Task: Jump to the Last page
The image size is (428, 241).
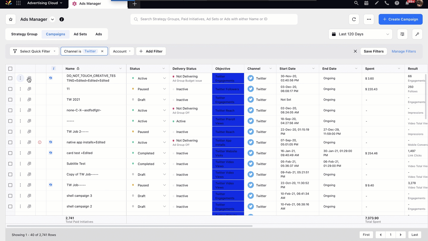Action: 415,235
